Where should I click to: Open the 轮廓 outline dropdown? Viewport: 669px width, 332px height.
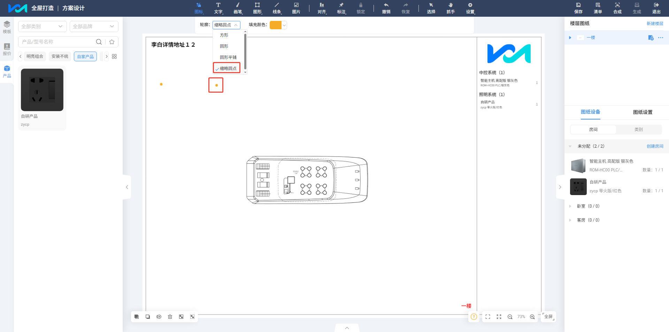point(226,25)
